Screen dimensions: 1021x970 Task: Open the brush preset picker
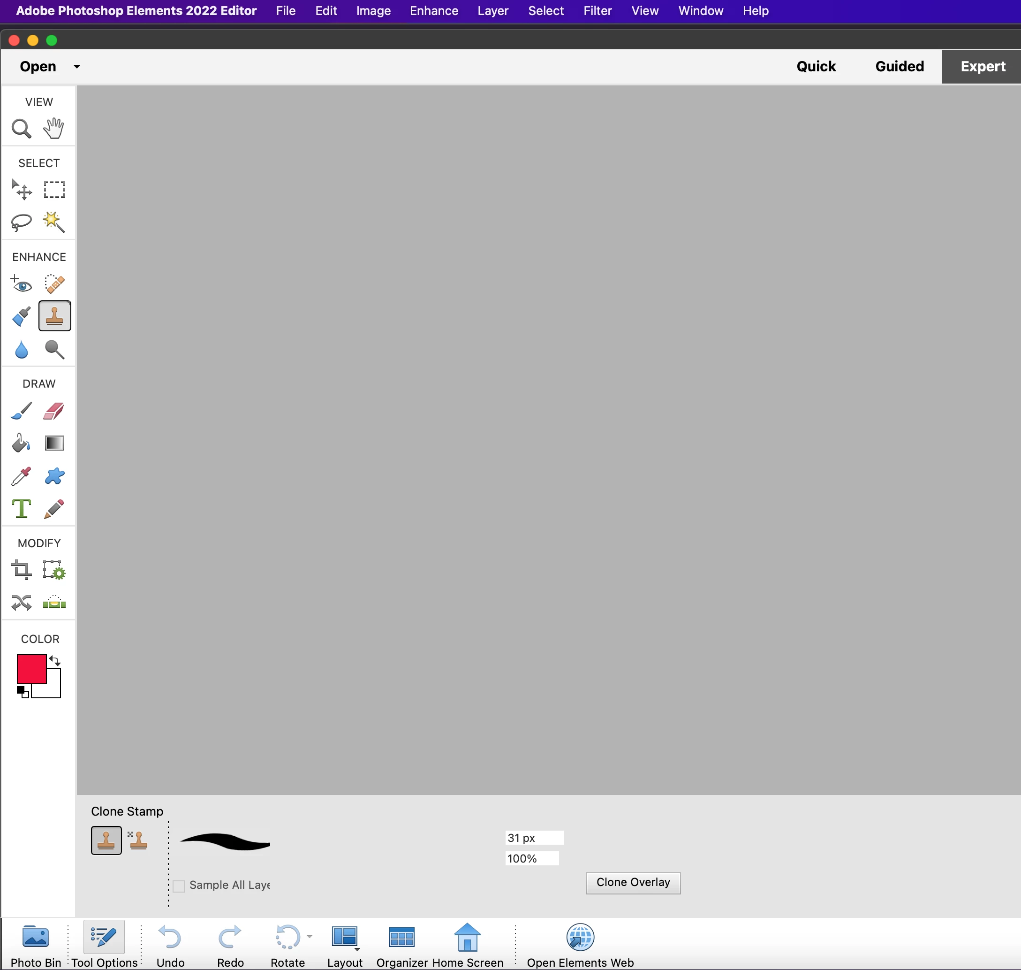pyautogui.click(x=225, y=842)
